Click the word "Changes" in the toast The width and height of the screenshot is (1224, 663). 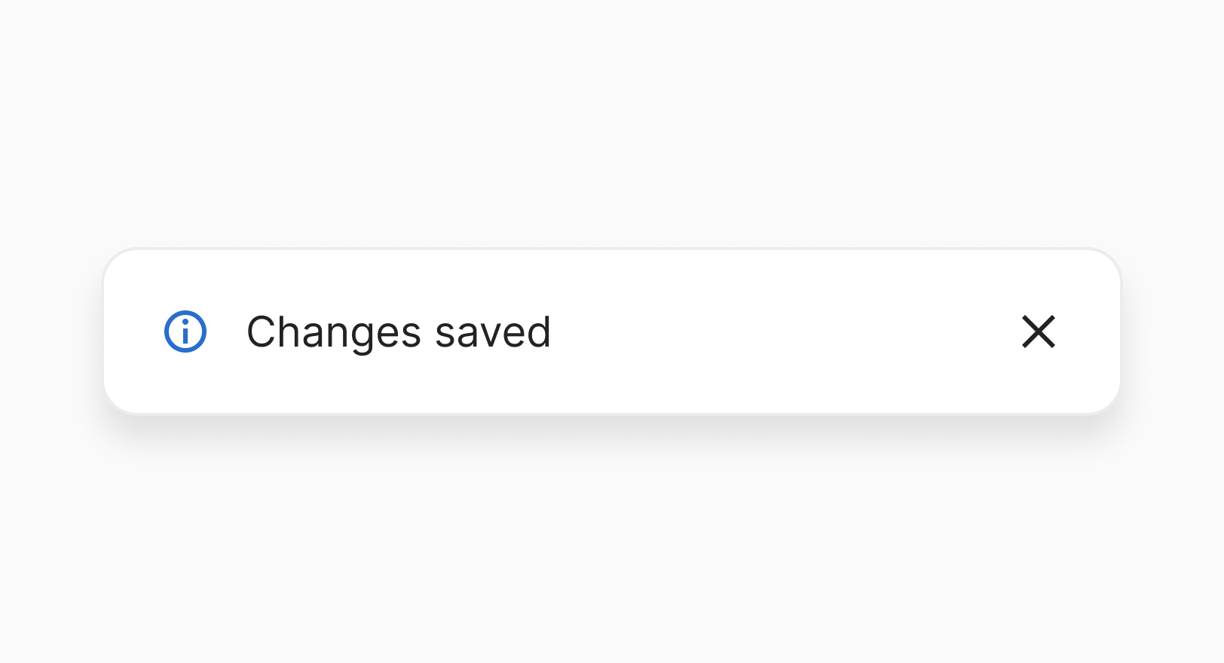[x=334, y=332]
